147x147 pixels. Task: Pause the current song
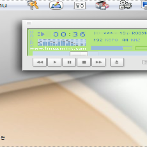69,62
